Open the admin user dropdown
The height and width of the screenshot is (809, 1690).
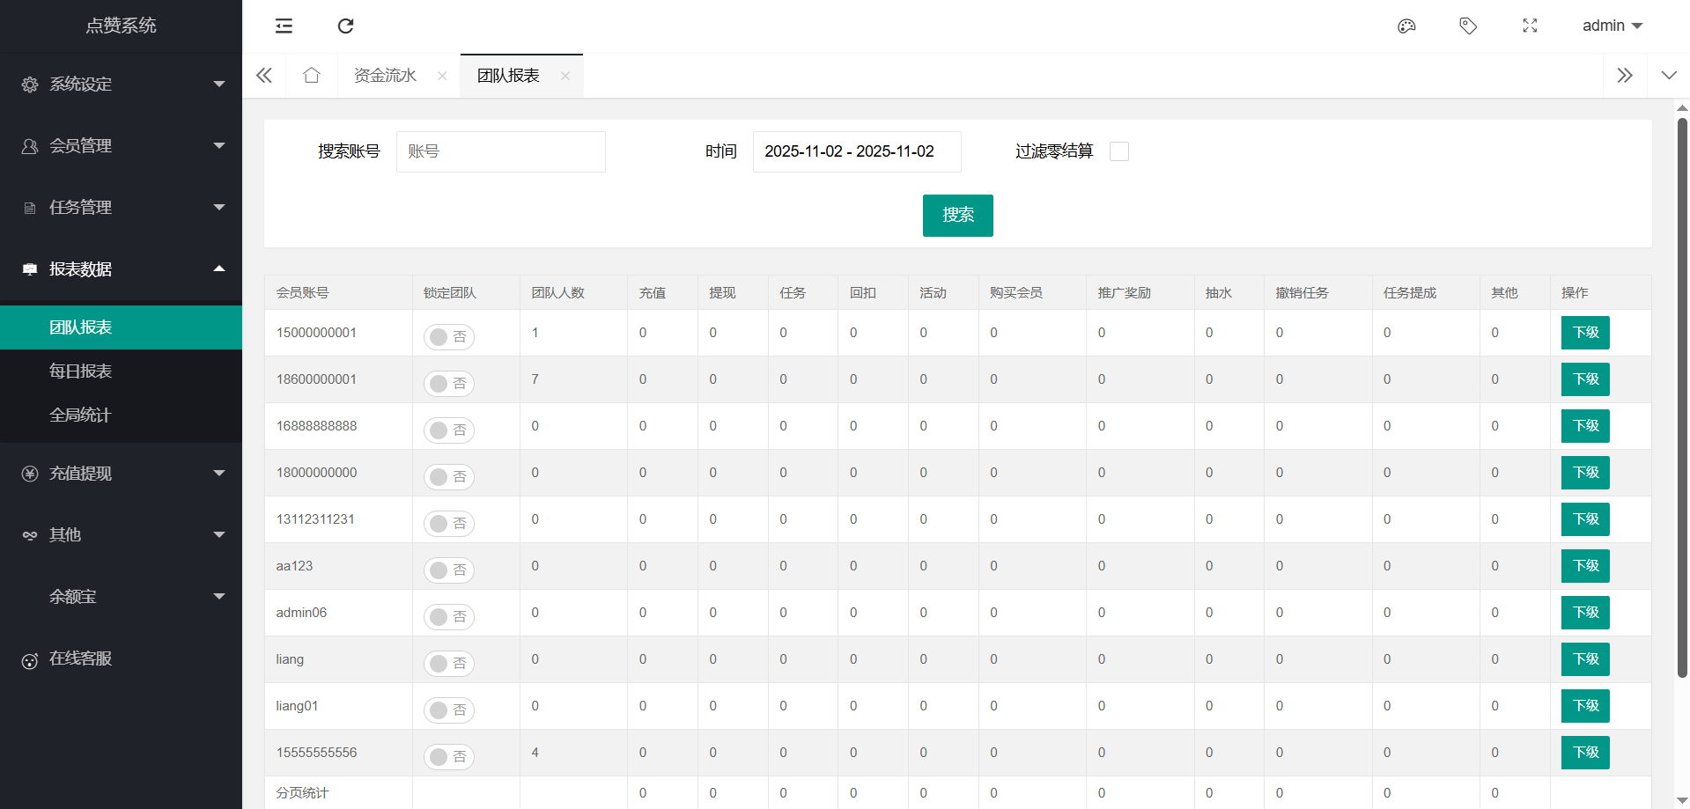tap(1612, 26)
